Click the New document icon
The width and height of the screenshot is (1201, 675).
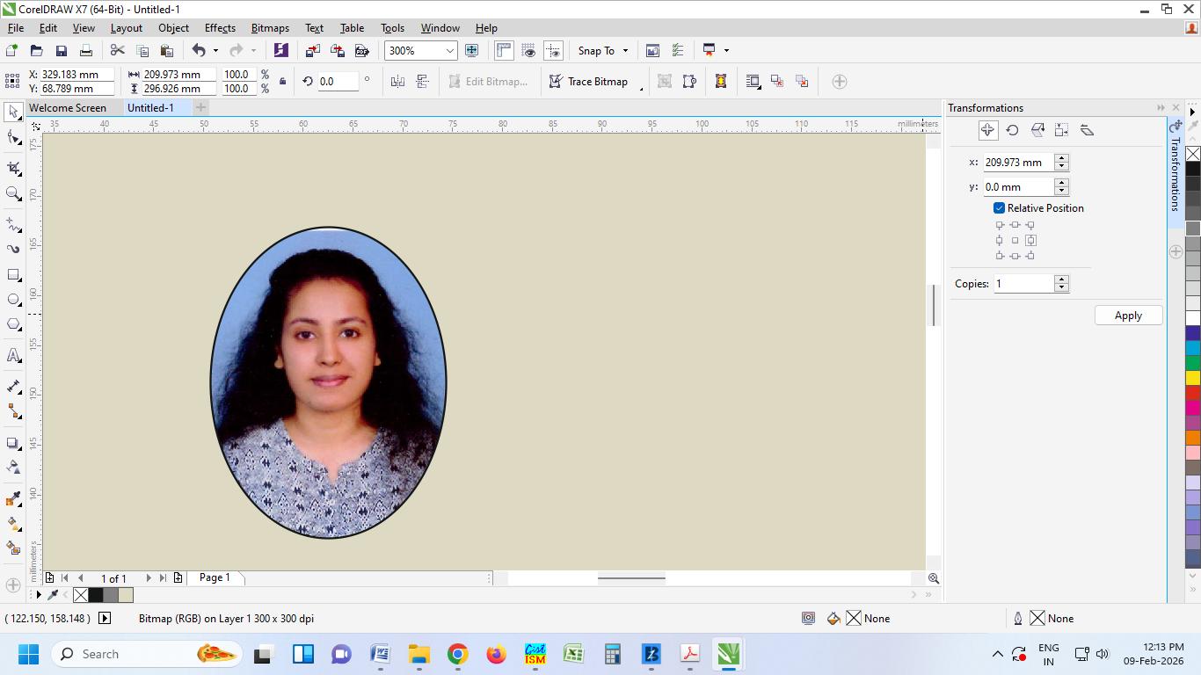[12, 51]
